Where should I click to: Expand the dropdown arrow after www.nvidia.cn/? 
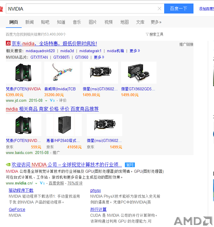tap(36, 183)
